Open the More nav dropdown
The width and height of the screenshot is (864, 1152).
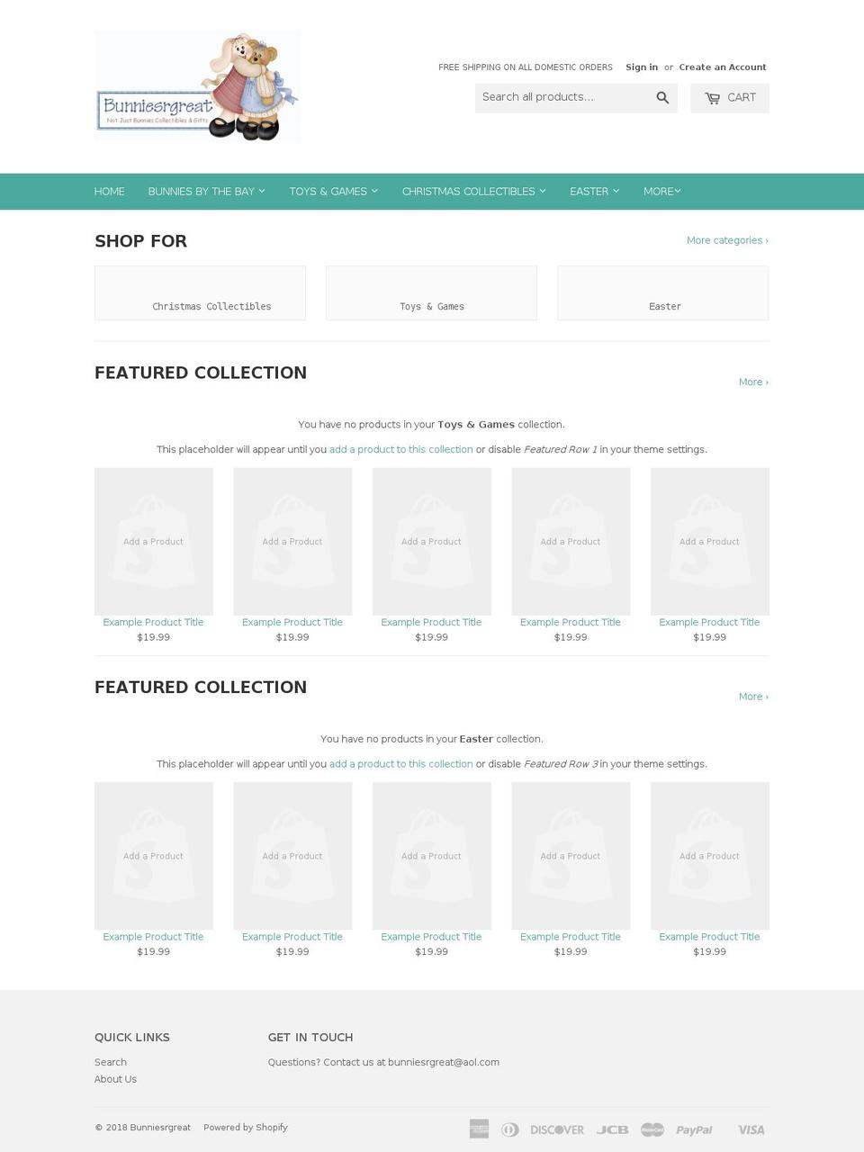[x=661, y=192]
